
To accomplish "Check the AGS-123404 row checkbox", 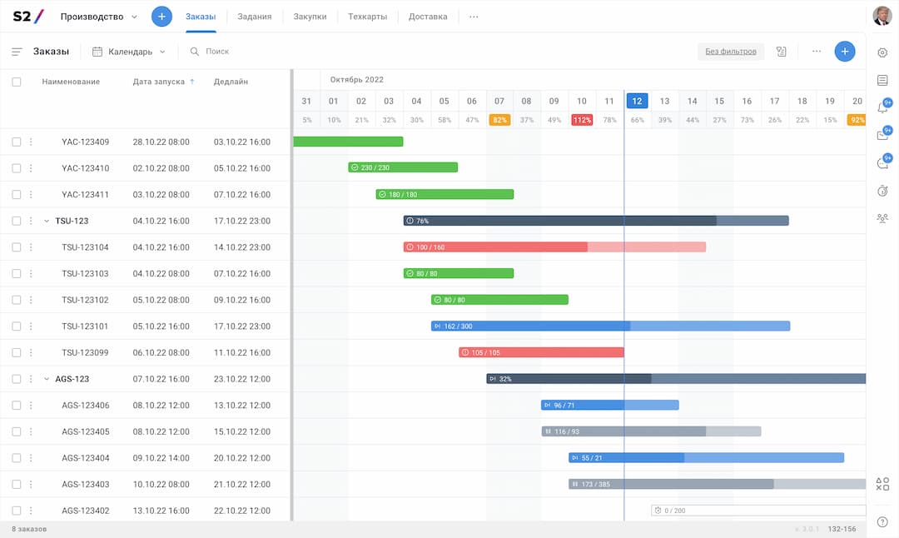I will click(x=17, y=458).
